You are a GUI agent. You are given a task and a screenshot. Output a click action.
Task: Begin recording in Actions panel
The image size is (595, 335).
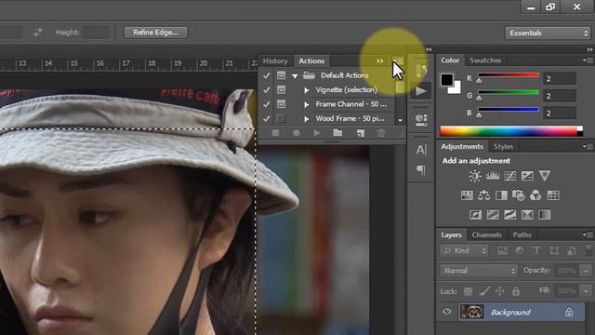pos(297,133)
